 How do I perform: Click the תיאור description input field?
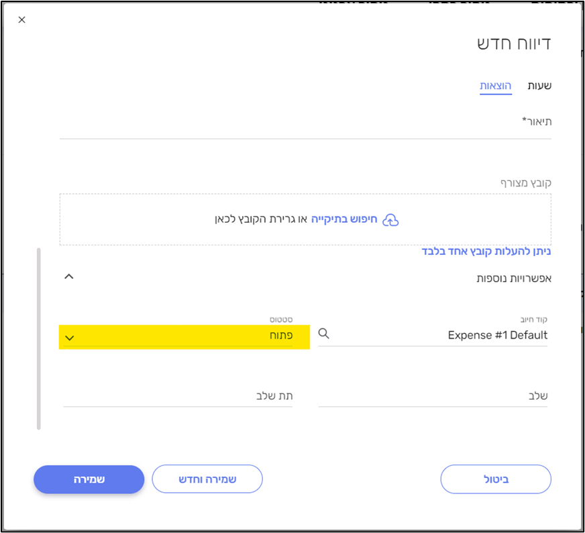pyautogui.click(x=305, y=127)
